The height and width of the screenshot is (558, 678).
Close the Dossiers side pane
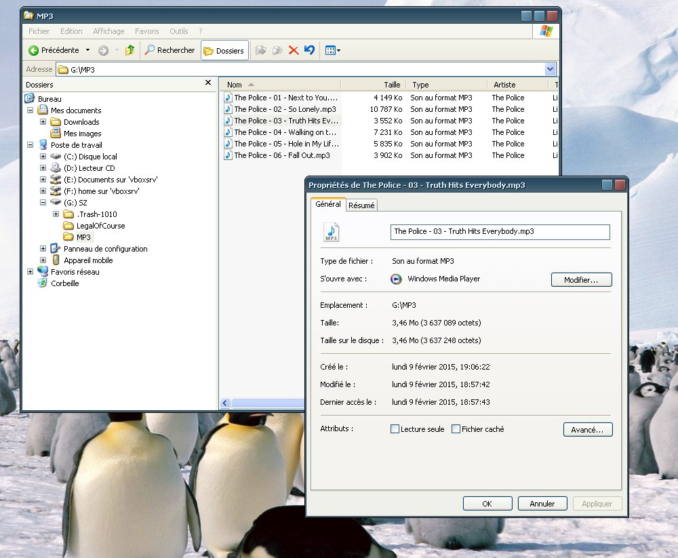pos(208,83)
